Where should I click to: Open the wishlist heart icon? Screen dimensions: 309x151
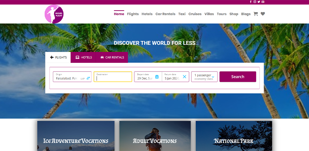tap(263, 14)
